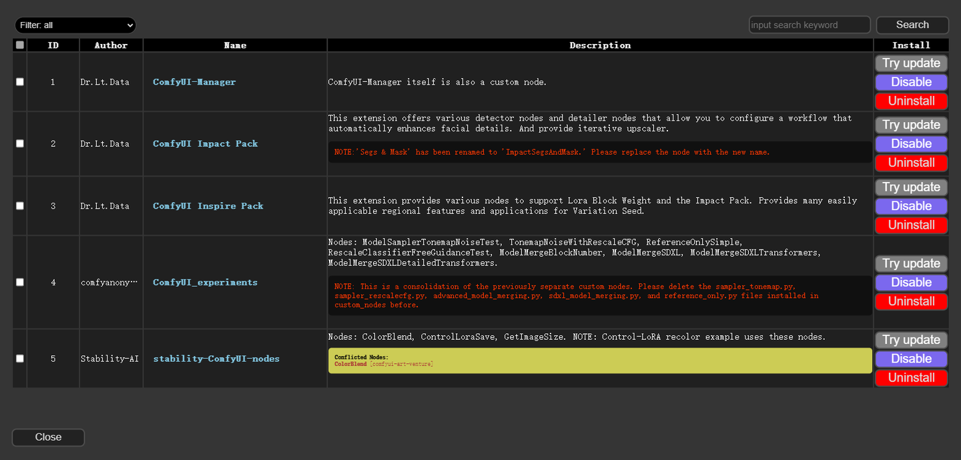Check the box for ComfyUI_experiments row
The height and width of the screenshot is (460, 961).
(20, 283)
